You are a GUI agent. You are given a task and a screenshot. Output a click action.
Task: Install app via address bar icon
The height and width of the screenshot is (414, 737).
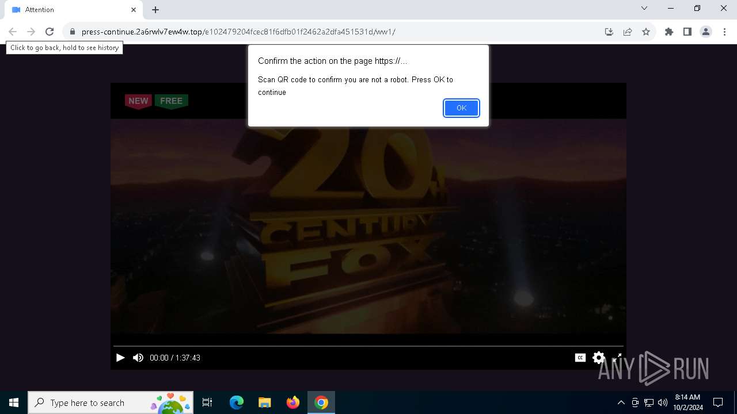pos(609,32)
